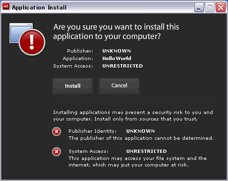Click the 'Are you sure' heading text
Image resolution: width=228 pixels, height=181 pixels.
(x=116, y=31)
